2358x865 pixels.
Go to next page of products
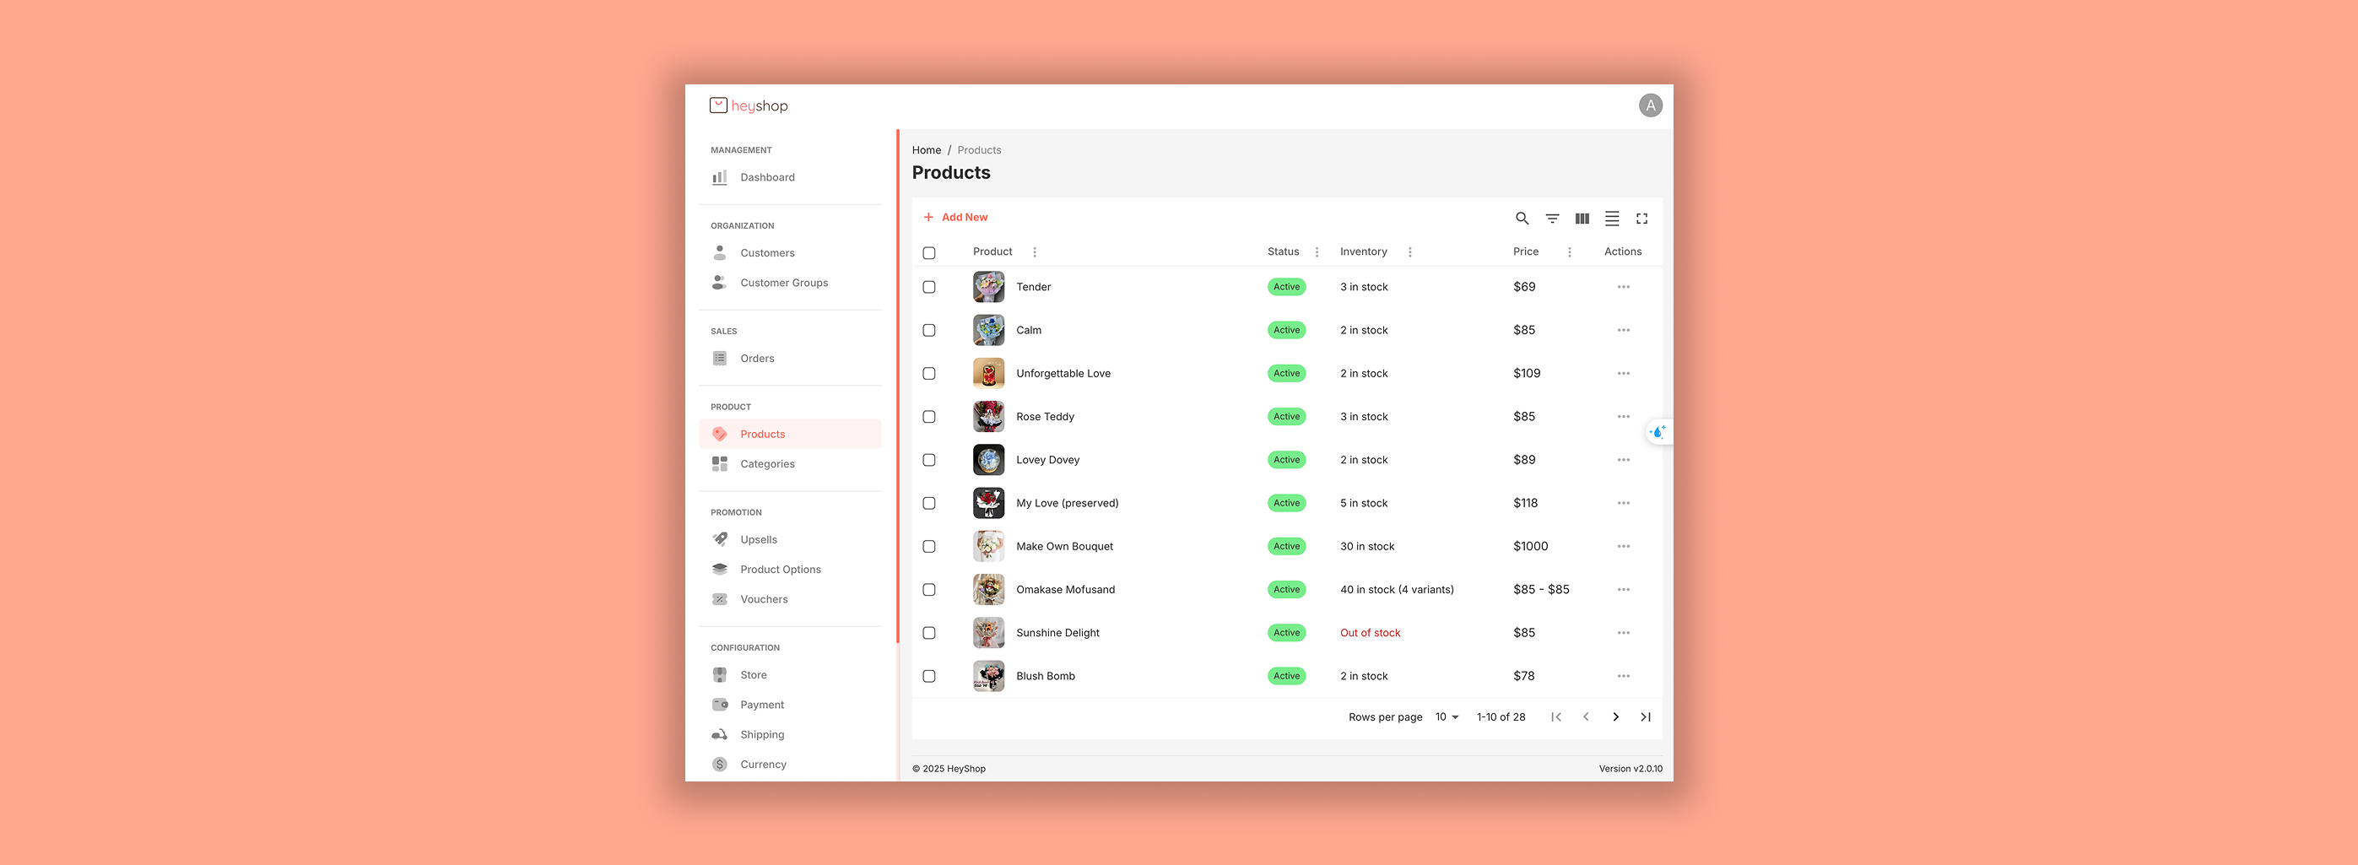(x=1614, y=717)
